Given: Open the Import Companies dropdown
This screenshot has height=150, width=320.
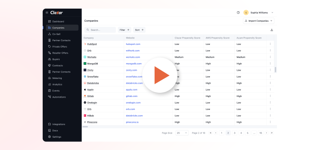Looking at the screenshot, I should point(259,21).
